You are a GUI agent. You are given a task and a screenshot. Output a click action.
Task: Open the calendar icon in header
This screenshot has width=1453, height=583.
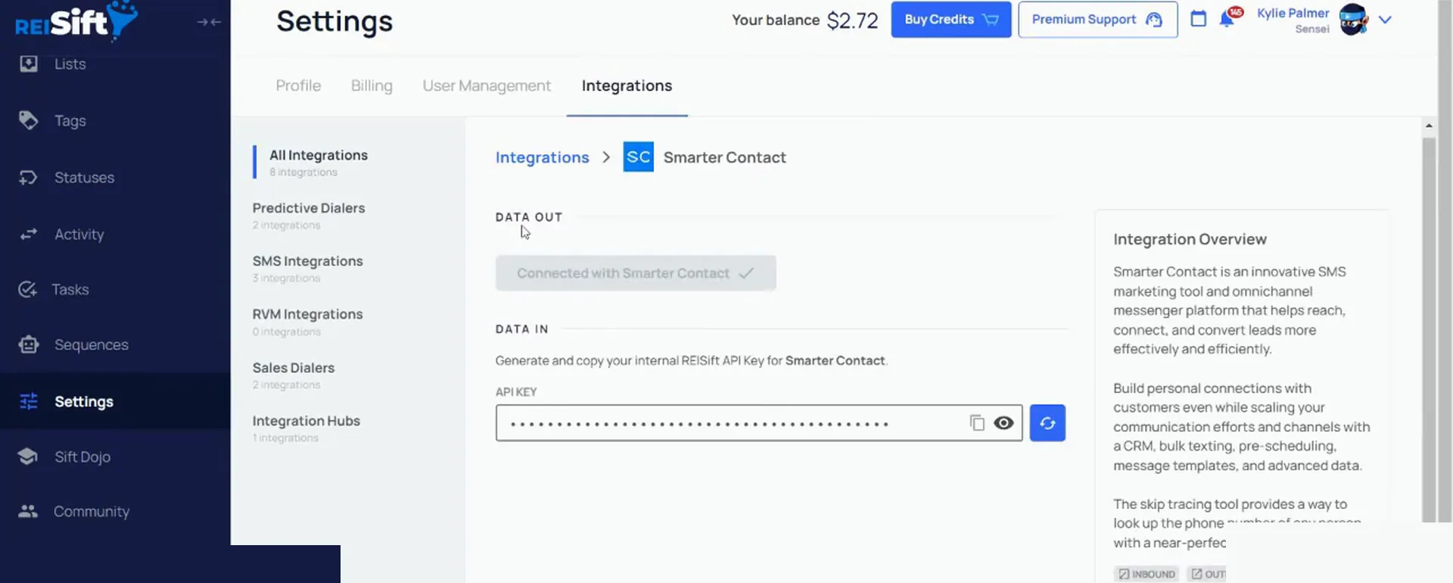pos(1198,19)
